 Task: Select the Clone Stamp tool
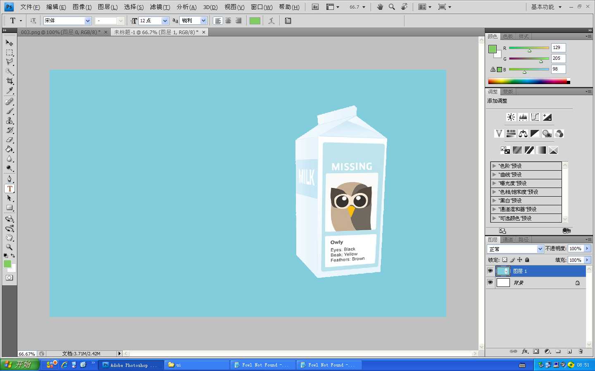pyautogui.click(x=10, y=121)
